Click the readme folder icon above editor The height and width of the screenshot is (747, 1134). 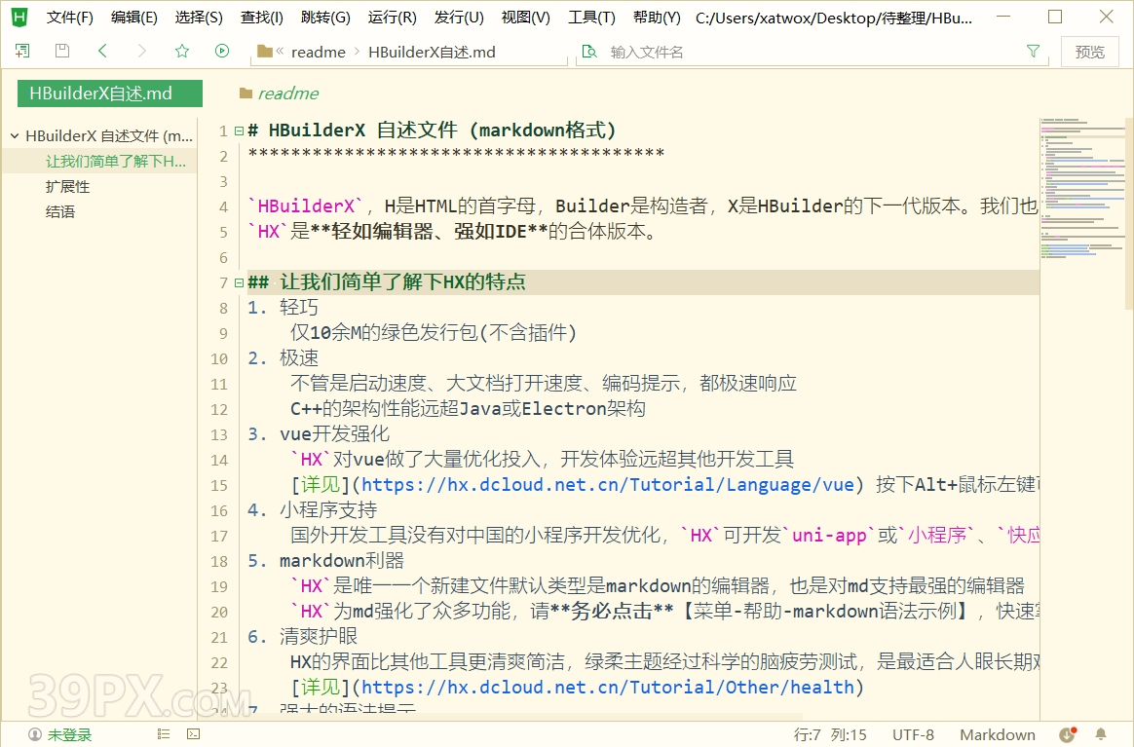[246, 93]
